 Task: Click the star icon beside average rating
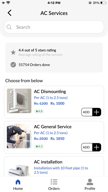tap(13, 52)
